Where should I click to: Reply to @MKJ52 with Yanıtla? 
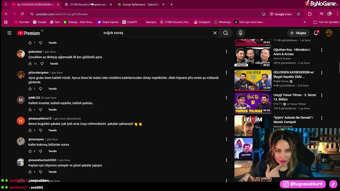point(53,110)
